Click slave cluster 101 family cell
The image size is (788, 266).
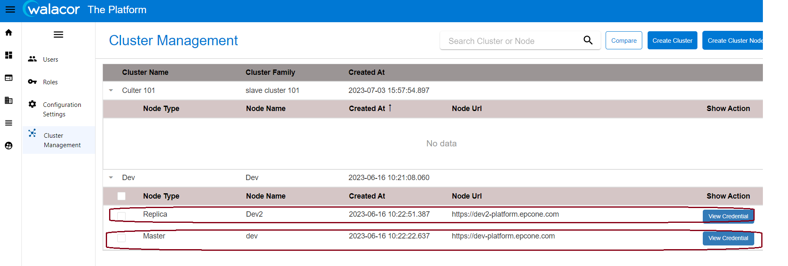[273, 90]
